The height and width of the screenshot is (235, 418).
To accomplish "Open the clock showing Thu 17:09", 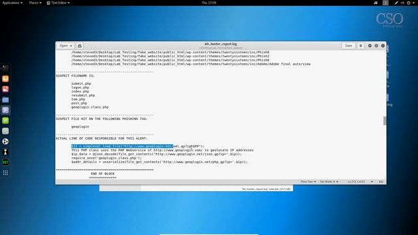I will pyautogui.click(x=209, y=3).
